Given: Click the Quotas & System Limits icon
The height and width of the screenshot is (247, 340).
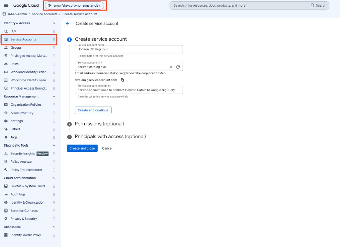Looking at the screenshot, I should point(6,186).
